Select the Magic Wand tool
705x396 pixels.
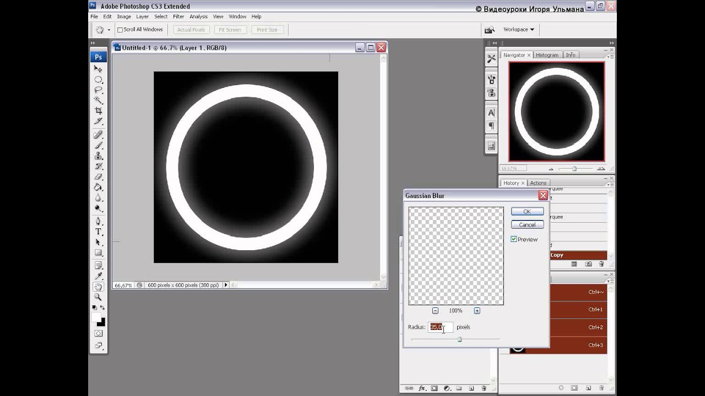pos(98,101)
